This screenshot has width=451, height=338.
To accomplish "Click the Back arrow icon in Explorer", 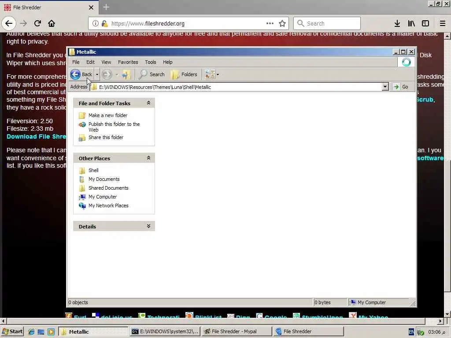I will 75,74.
